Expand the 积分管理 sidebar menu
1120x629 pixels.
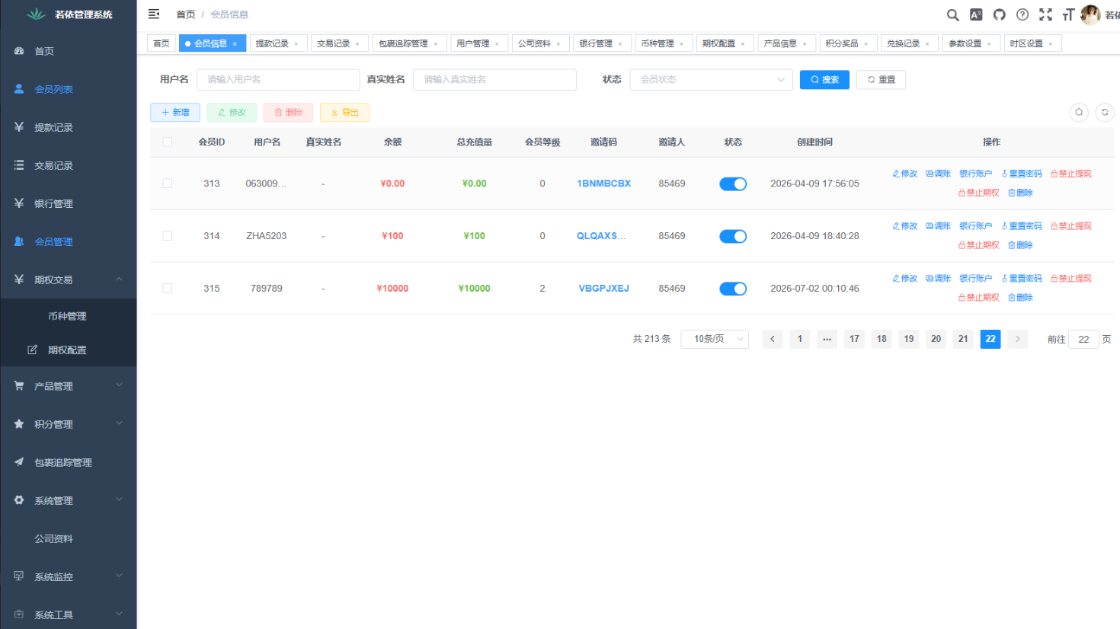pos(69,424)
